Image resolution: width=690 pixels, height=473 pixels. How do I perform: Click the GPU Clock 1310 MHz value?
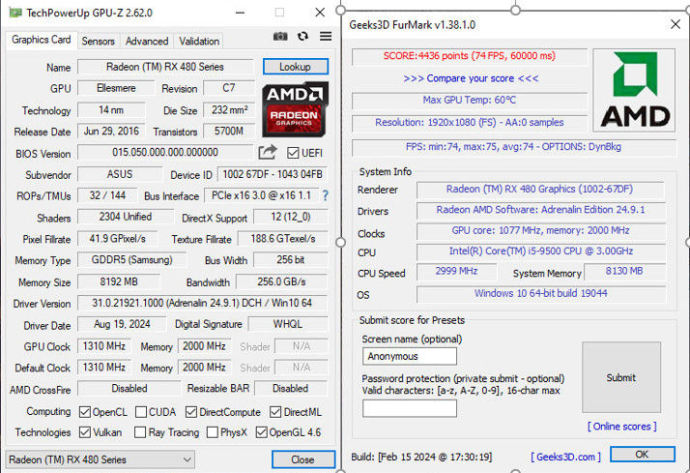coord(104,346)
